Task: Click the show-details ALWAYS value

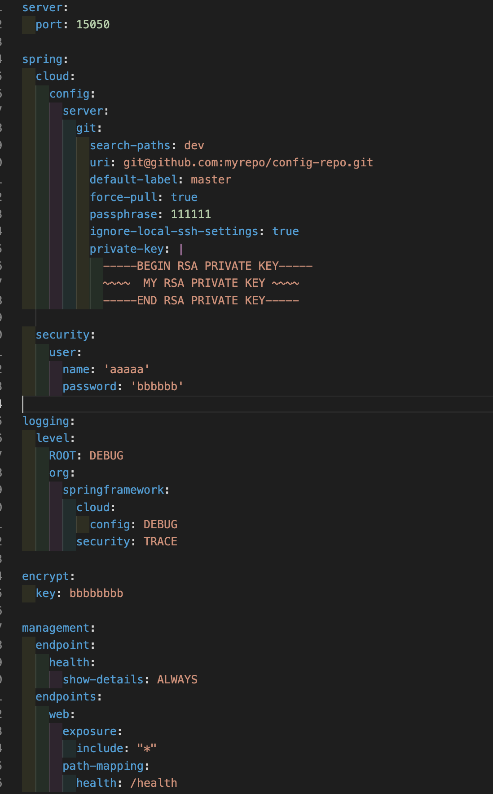Action: point(177,680)
